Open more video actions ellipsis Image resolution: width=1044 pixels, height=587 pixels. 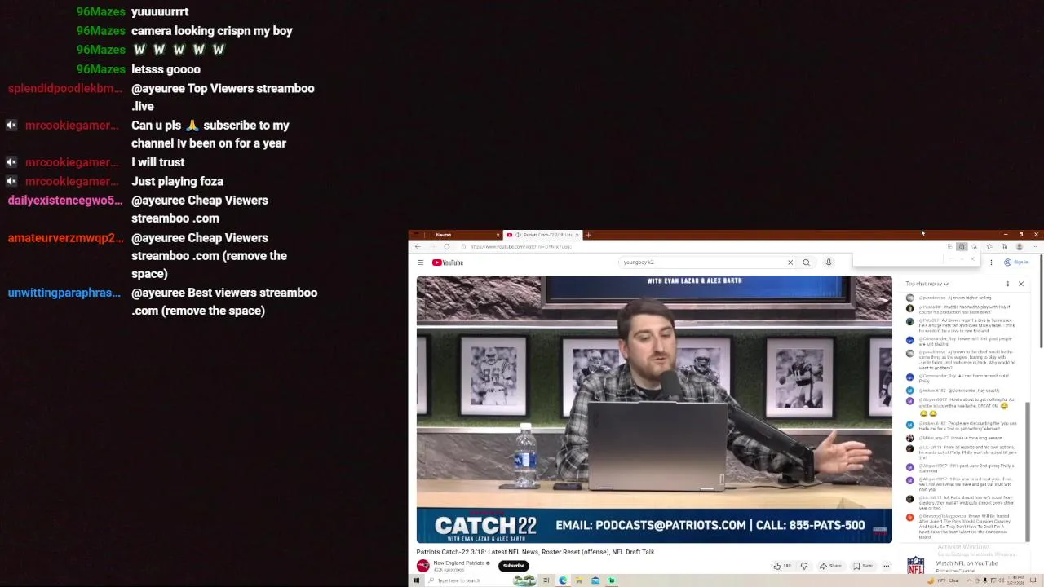(887, 566)
